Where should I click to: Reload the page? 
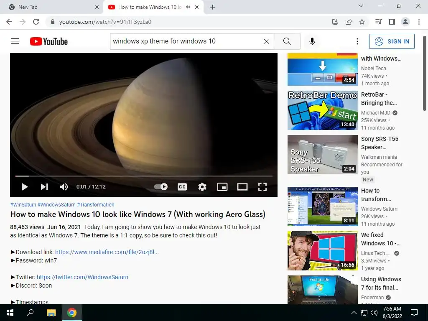(x=36, y=22)
